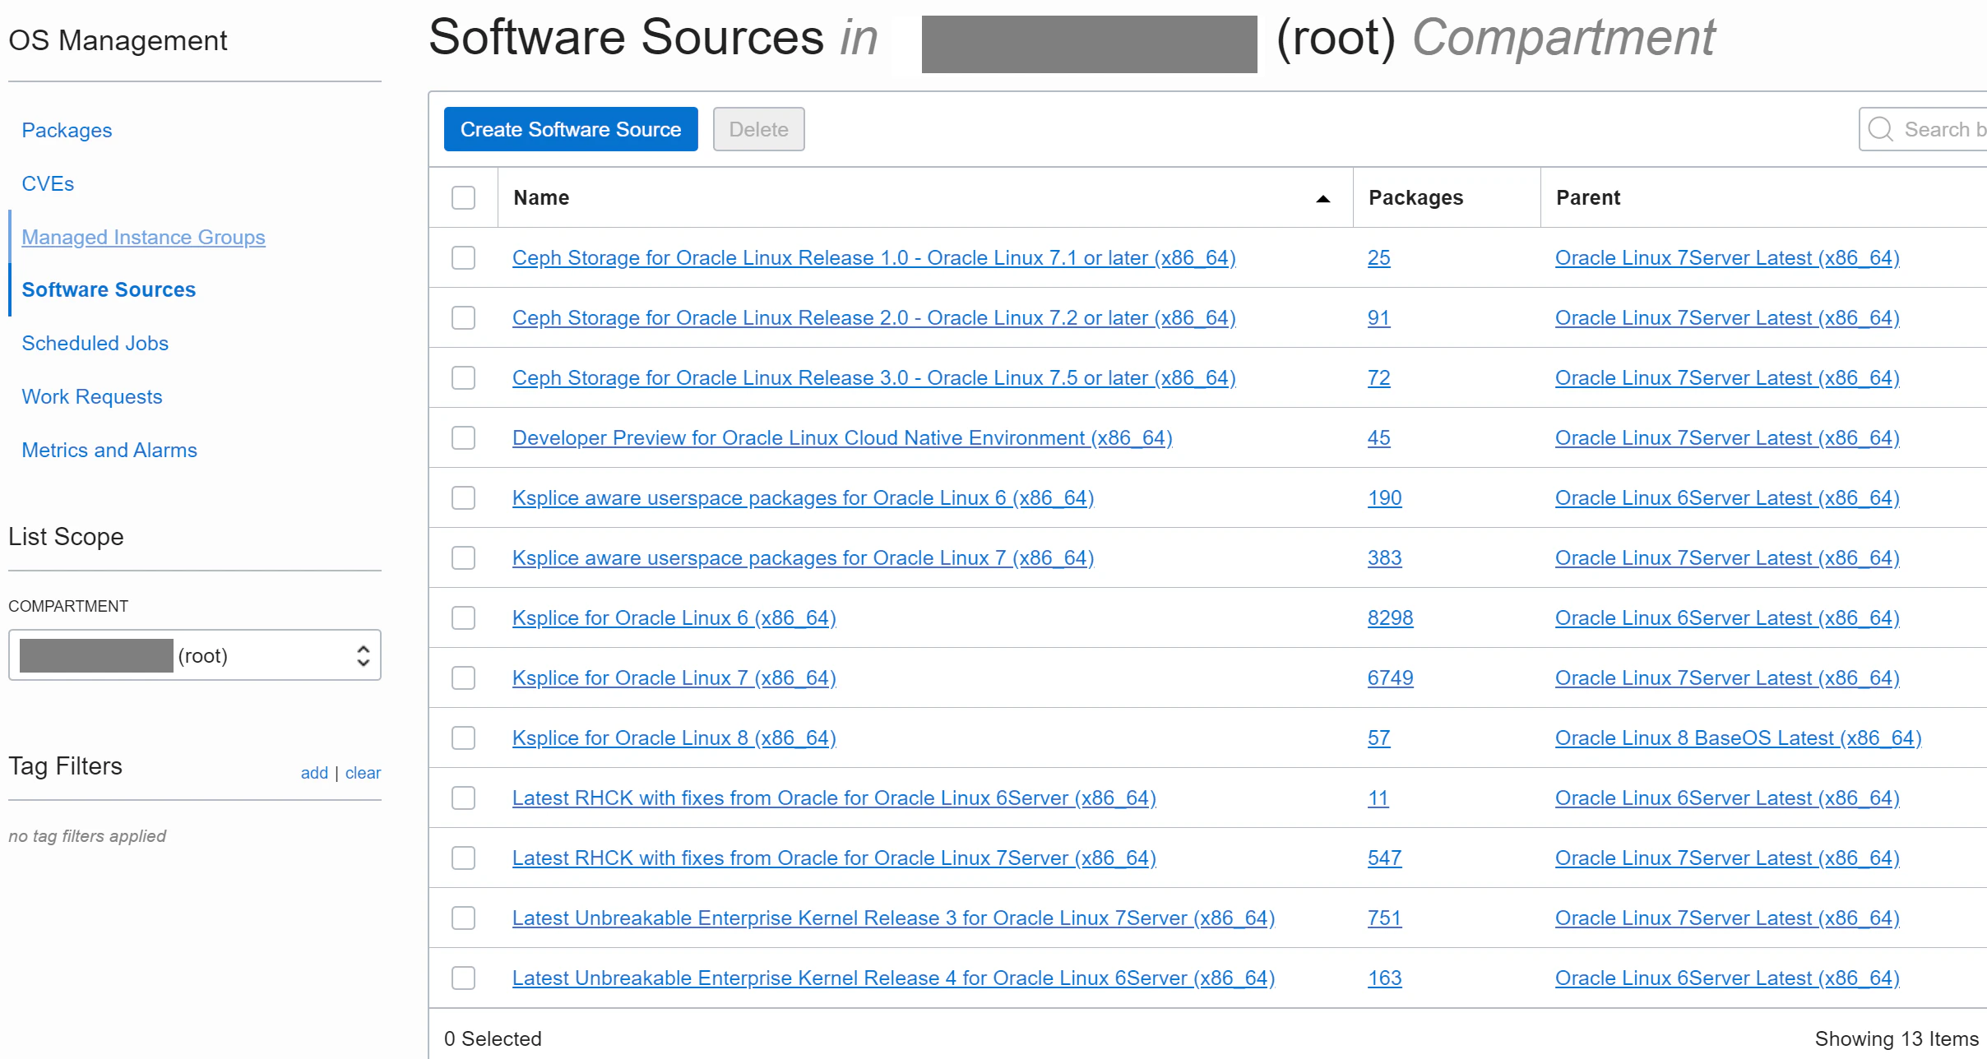Select the Ksplice for Oracle Linux 8 checkbox

[x=463, y=738]
